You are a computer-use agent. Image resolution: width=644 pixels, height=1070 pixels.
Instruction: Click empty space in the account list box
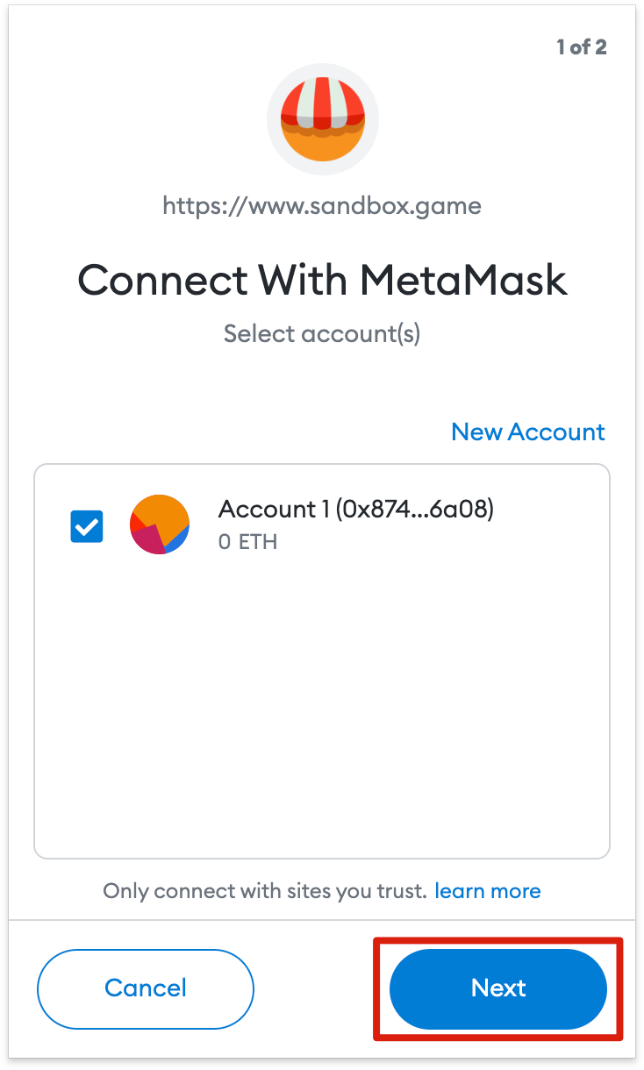click(x=322, y=719)
